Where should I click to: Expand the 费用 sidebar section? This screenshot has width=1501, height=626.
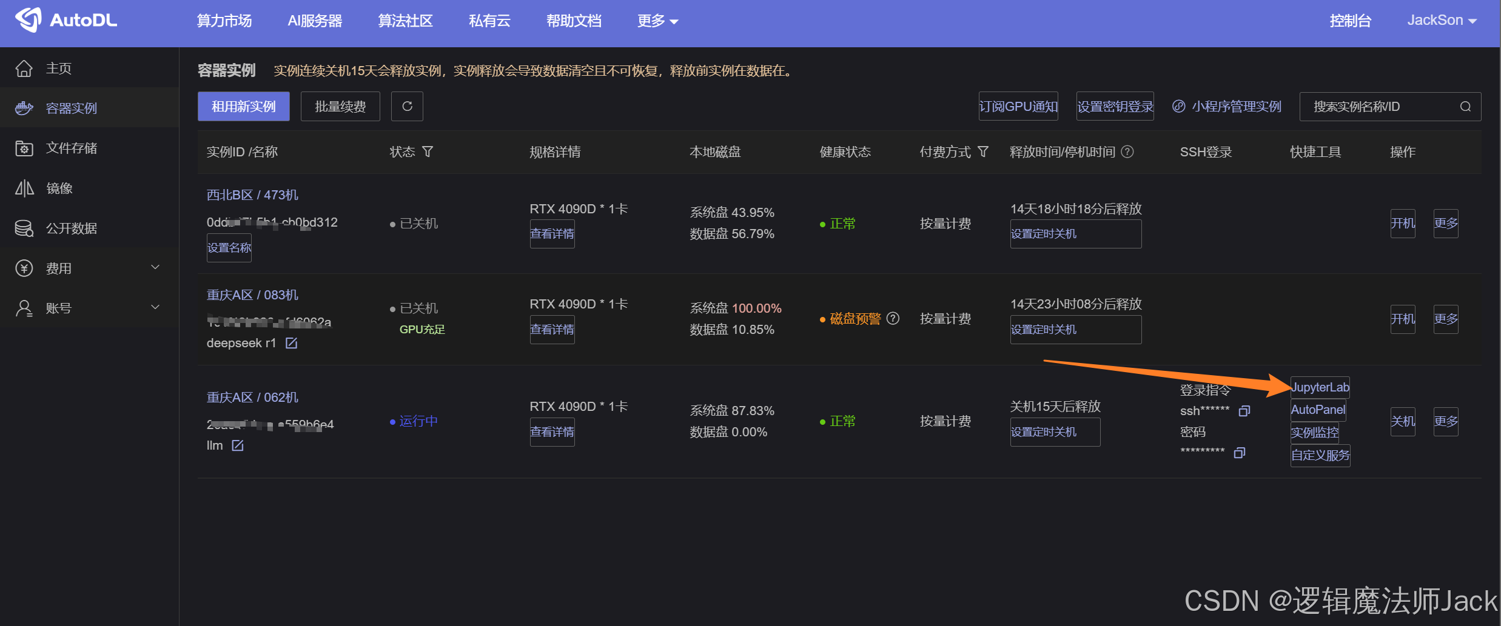155,267
